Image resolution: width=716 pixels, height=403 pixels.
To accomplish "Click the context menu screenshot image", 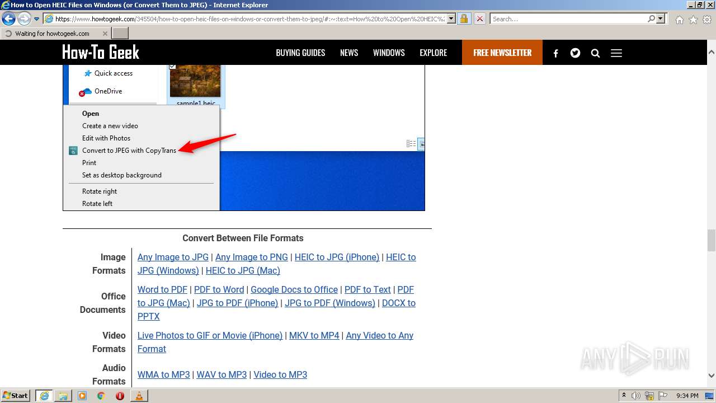I will [x=244, y=138].
